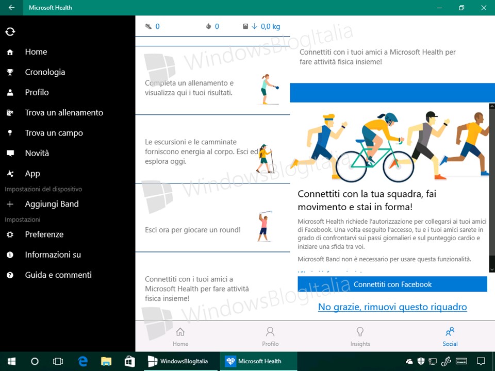Open the escursioni e camminate card
Screen dimensions: 495x371
click(x=212, y=149)
